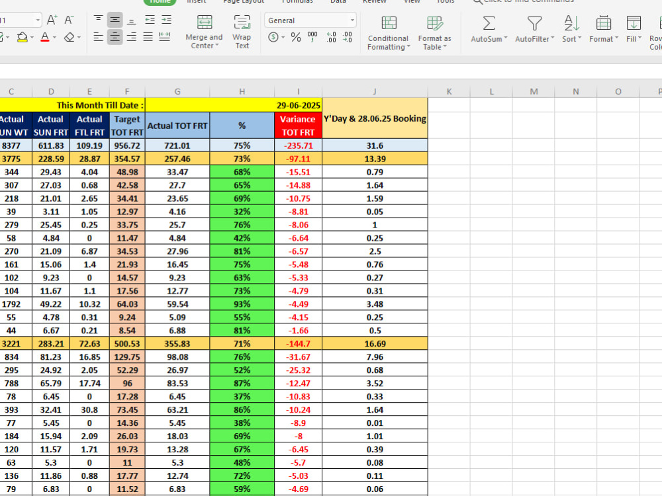662x496 pixels.
Task: Toggle Wrap Text
Action: pyautogui.click(x=242, y=22)
